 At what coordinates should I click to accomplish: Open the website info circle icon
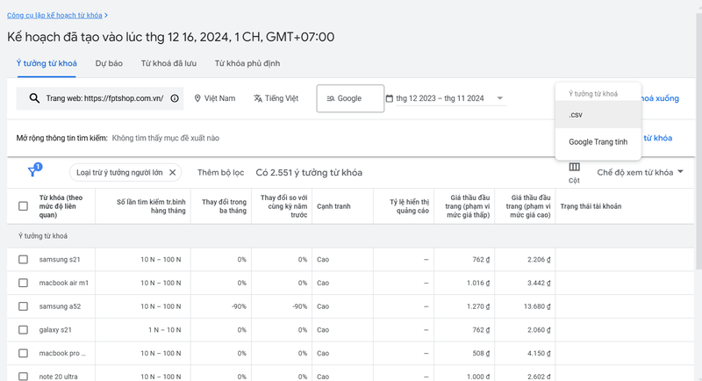click(175, 98)
